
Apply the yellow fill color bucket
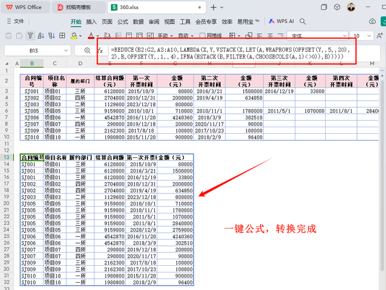click(74, 36)
